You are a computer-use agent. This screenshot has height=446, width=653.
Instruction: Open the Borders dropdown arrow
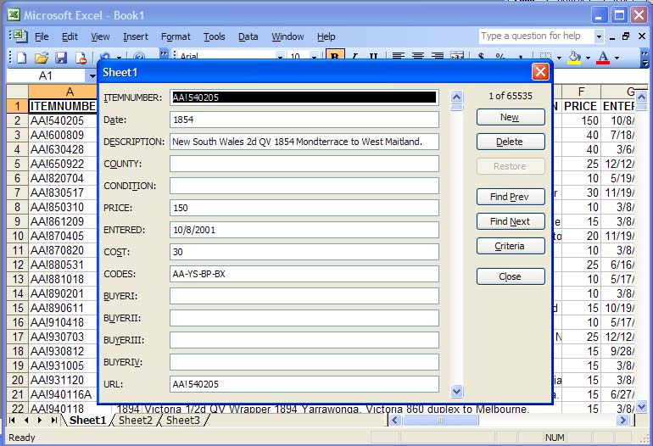(x=559, y=57)
